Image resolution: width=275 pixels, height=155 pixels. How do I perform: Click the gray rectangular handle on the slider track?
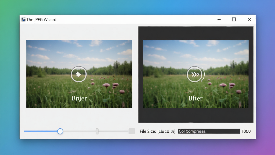tap(97, 131)
